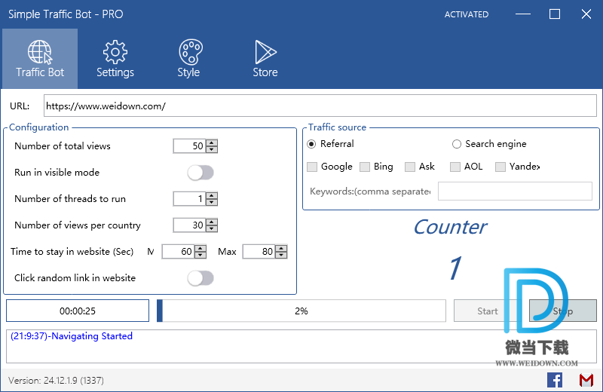
Task: Click the Facebook icon in the status bar
Action: [555, 380]
